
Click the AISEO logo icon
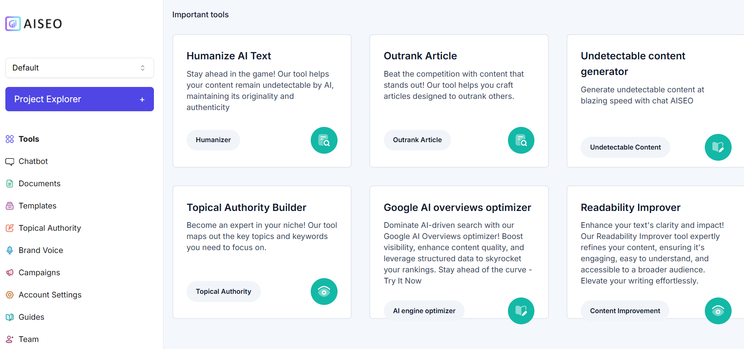tap(13, 23)
